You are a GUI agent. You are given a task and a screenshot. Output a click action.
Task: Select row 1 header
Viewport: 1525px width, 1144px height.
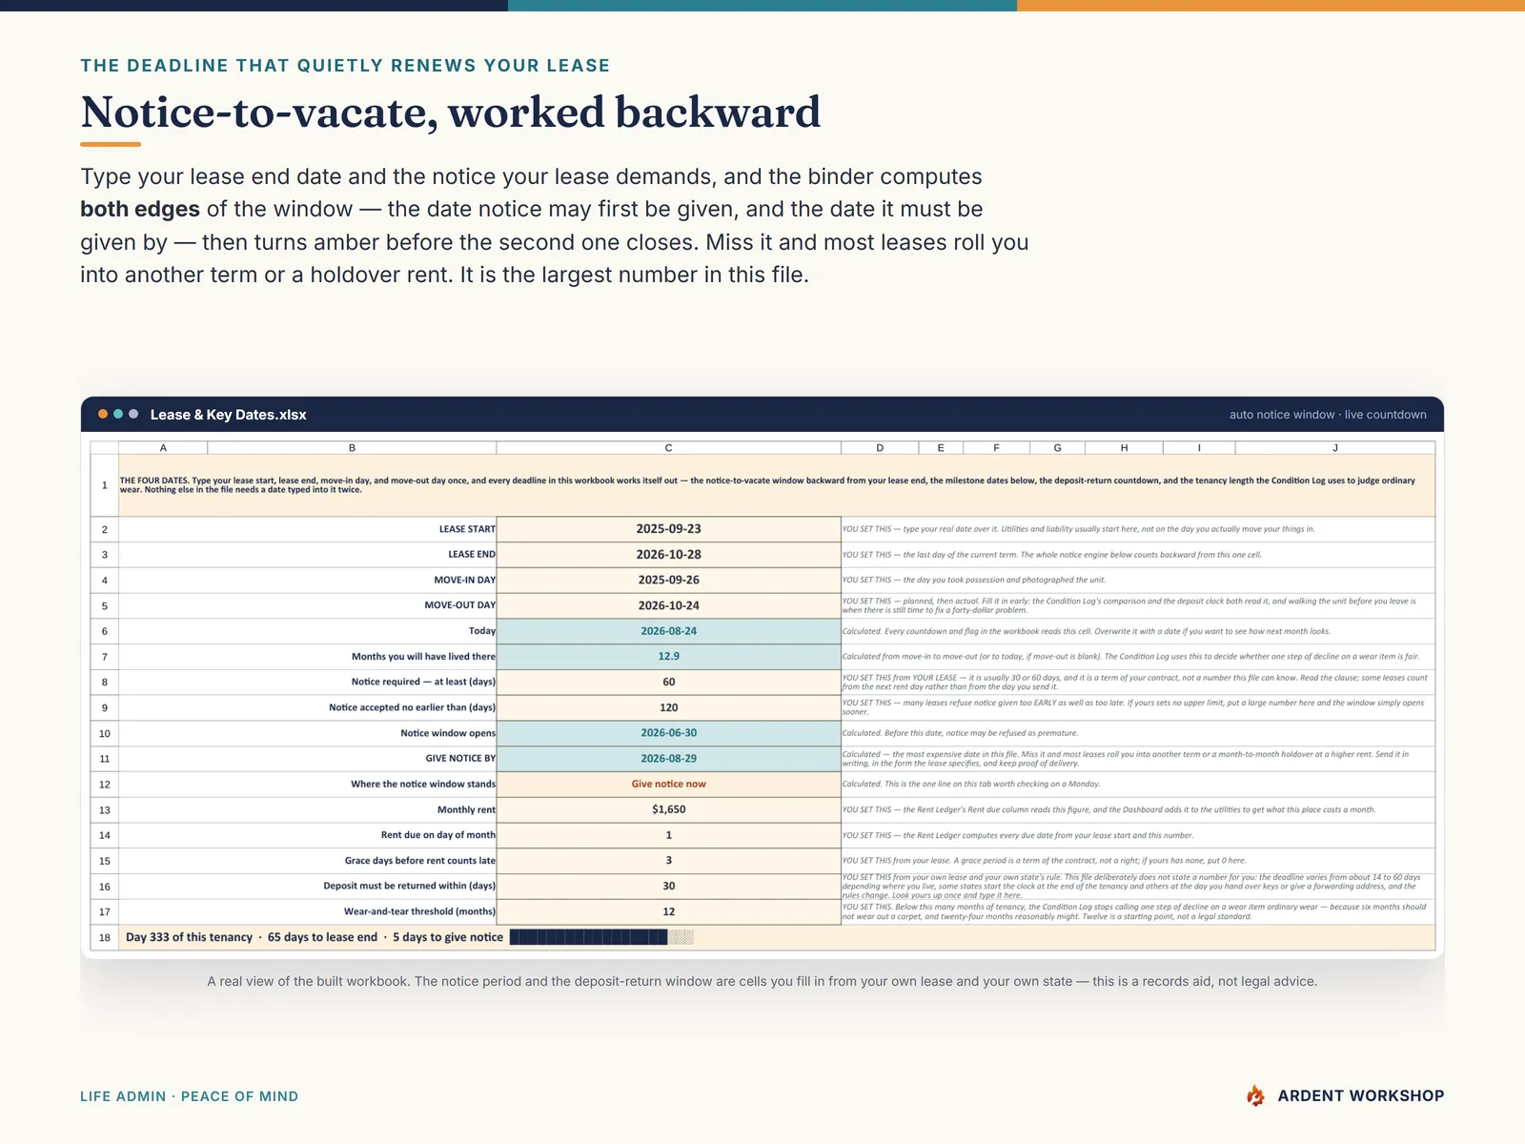coord(105,485)
